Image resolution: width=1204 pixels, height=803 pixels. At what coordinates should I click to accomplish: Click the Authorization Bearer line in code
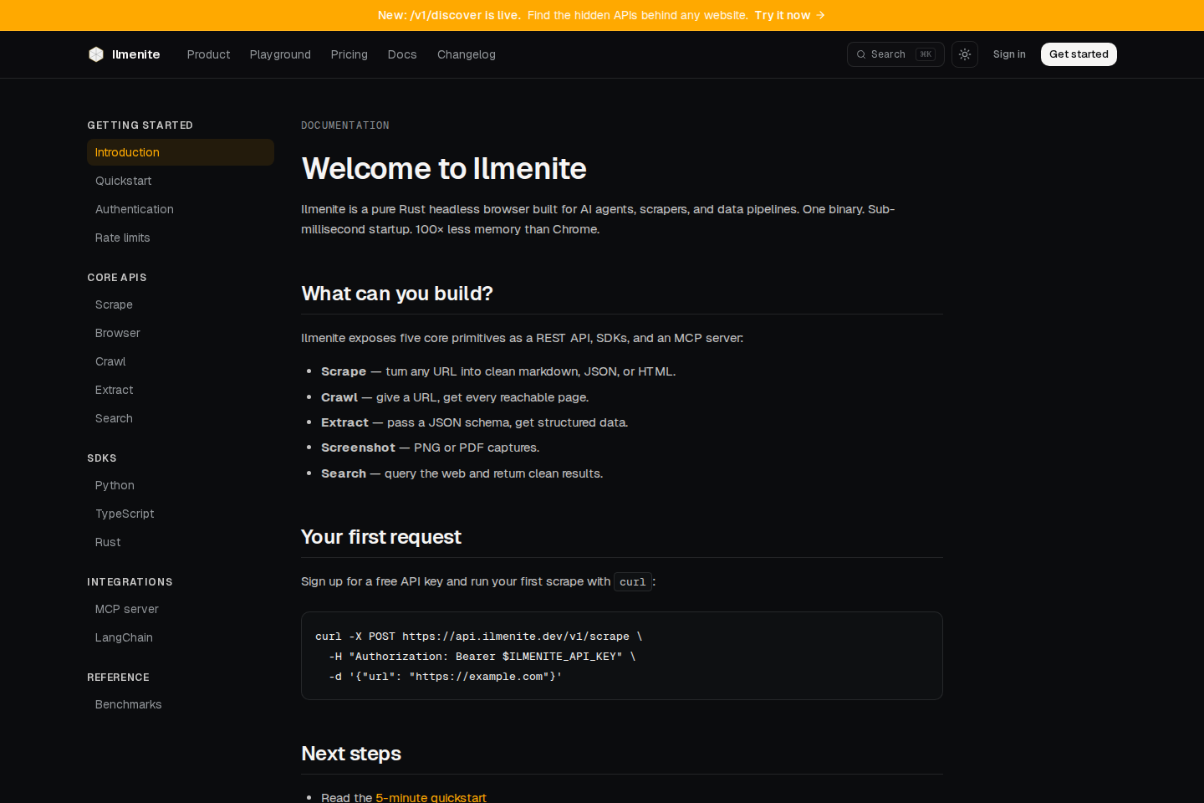(x=482, y=657)
